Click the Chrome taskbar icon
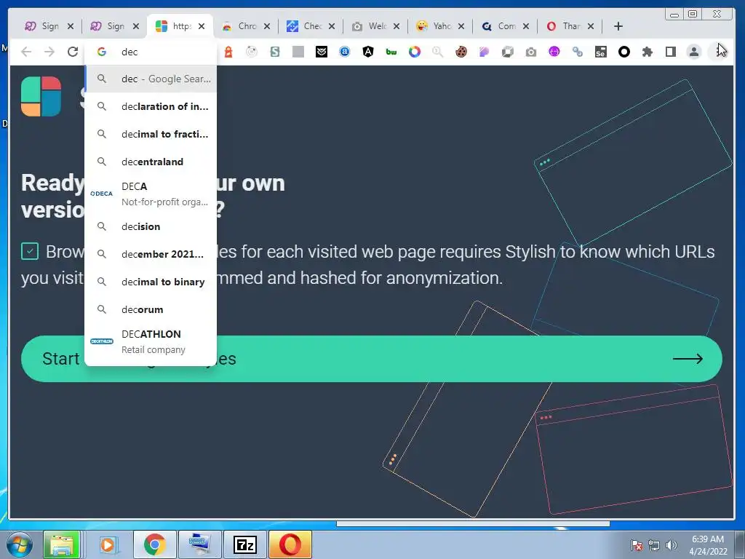The height and width of the screenshot is (559, 745). [155, 544]
